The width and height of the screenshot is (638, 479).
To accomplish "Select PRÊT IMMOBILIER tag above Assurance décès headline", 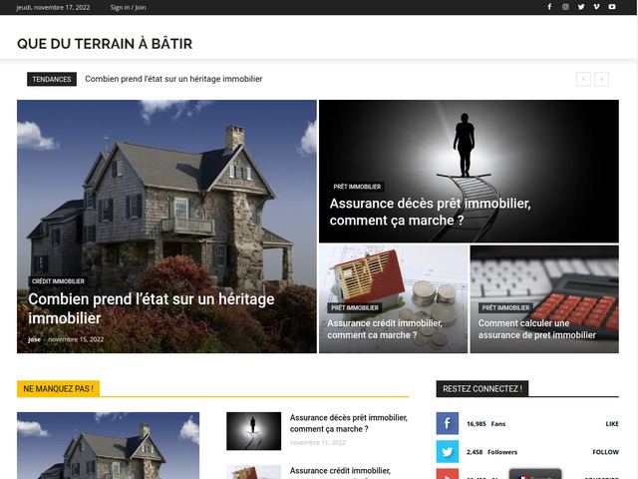I will pyautogui.click(x=357, y=187).
